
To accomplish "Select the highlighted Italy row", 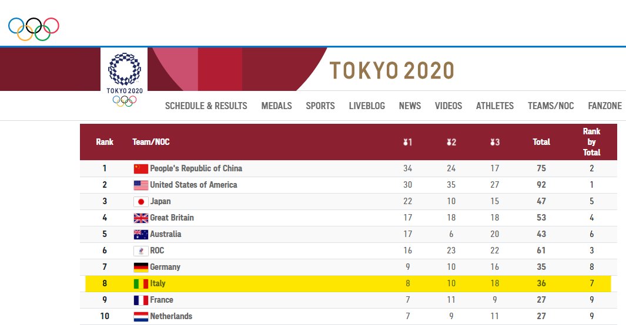I will click(348, 284).
